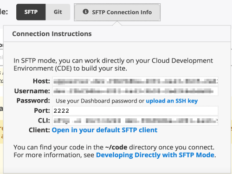The width and height of the screenshot is (232, 174).
Task: Click the info icon on SFTP Connection Info
Action: click(85, 12)
